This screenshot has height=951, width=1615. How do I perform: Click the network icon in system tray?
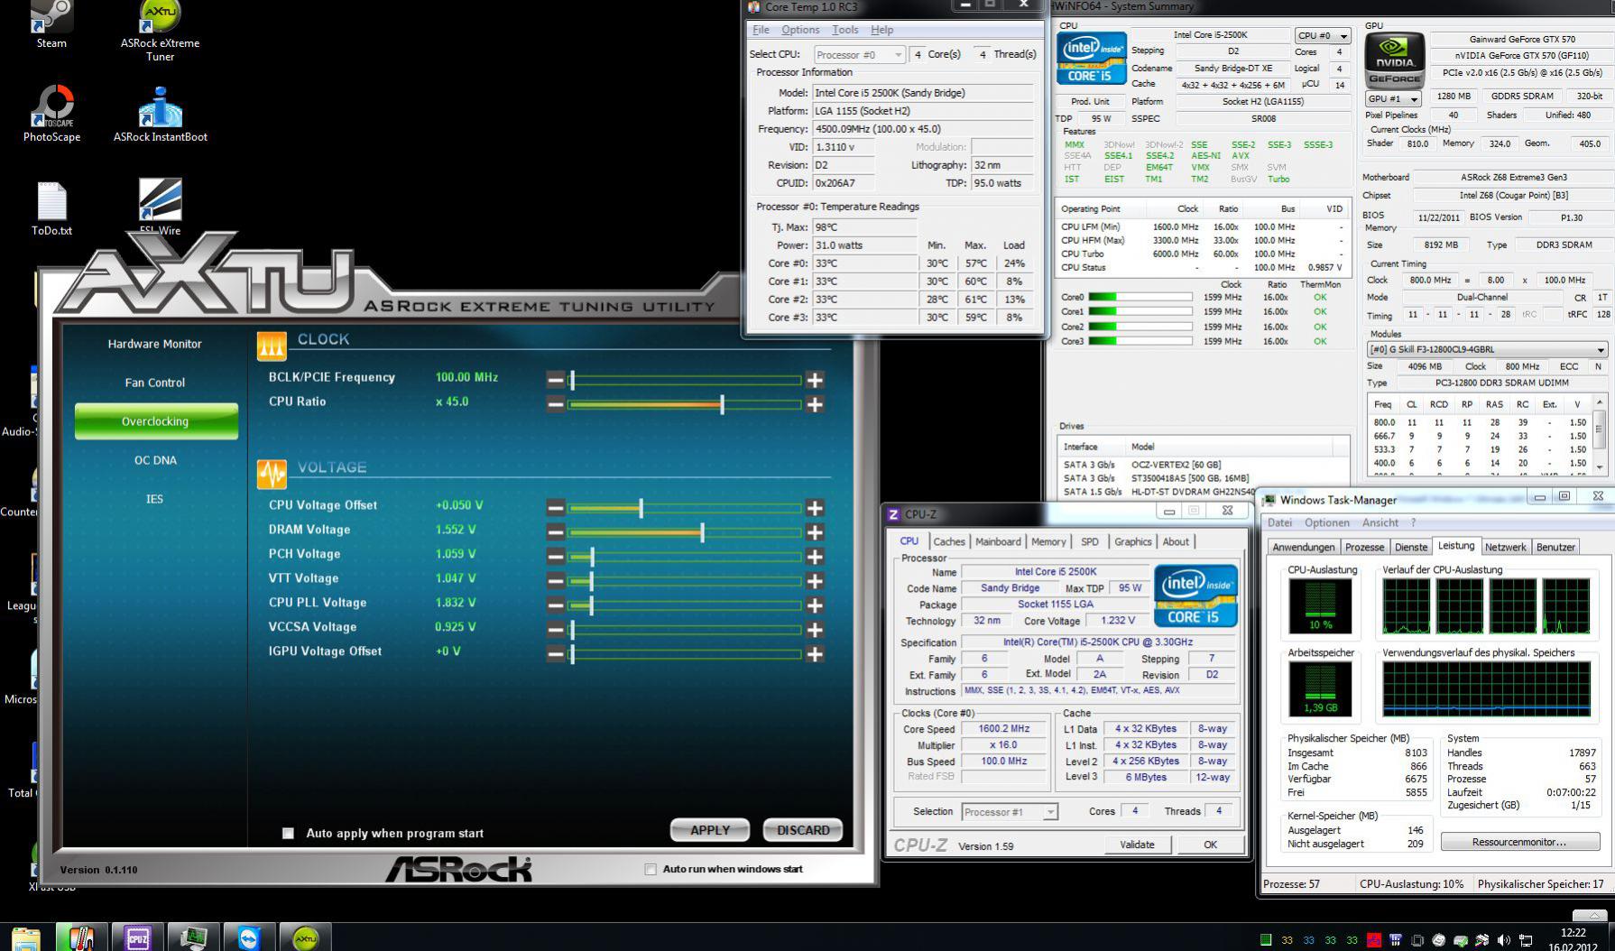coord(1526,940)
